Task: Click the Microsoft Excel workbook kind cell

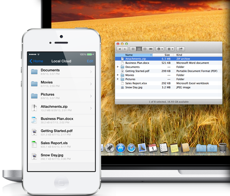Action: pos(192,83)
